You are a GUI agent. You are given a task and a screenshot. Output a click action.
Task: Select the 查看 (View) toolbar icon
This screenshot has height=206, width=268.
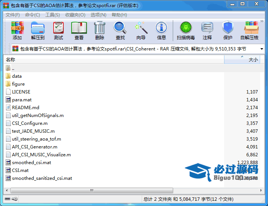[x=79, y=31]
